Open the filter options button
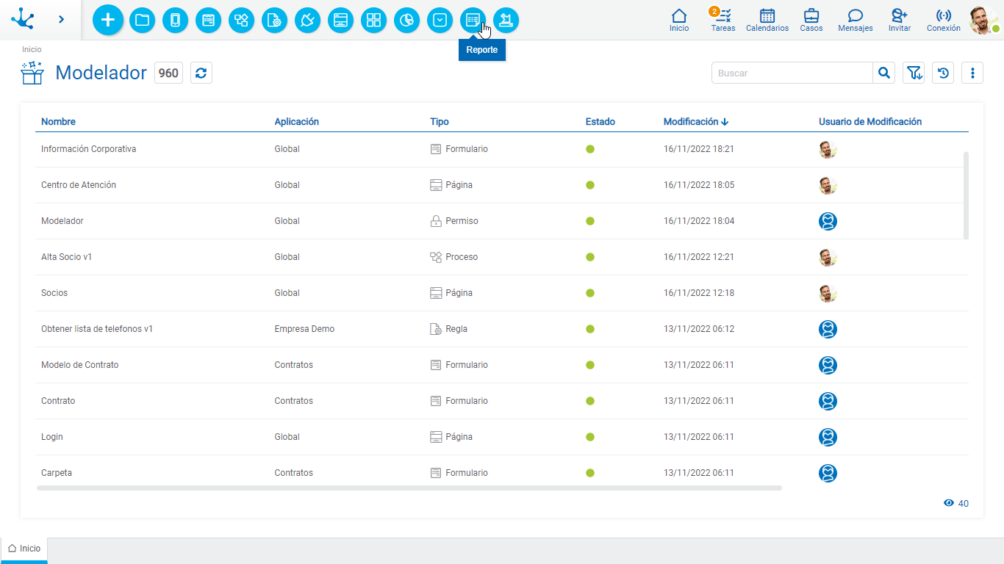This screenshot has width=1004, height=564. click(x=914, y=73)
